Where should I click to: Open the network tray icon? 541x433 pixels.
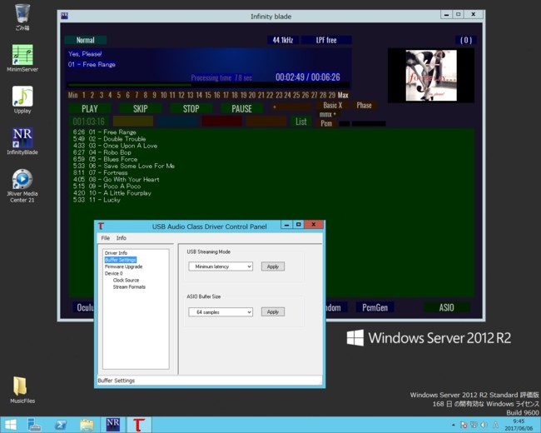[474, 425]
